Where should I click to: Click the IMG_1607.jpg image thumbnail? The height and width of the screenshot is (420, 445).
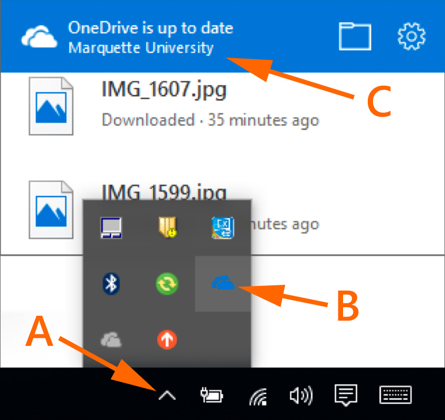(51, 106)
